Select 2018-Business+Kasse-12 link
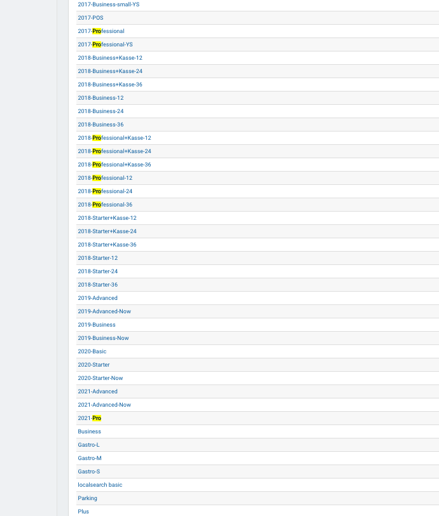439x516 pixels. pos(110,58)
